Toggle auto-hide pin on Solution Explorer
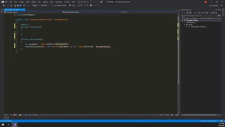The width and height of the screenshot is (225, 127). click(x=218, y=10)
